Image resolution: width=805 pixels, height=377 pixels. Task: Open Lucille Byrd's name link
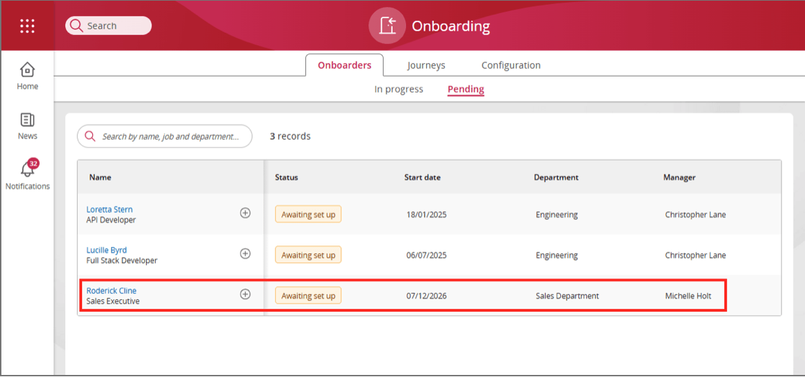(106, 250)
